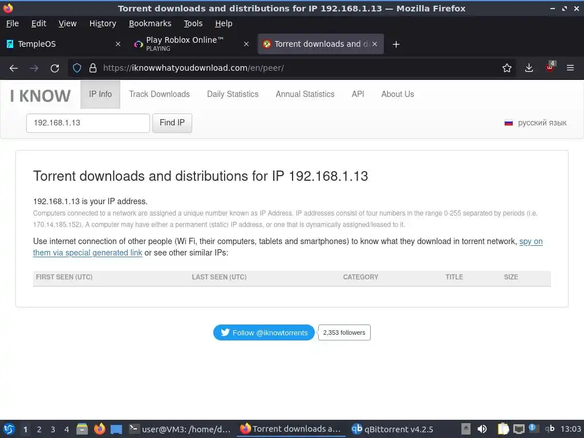
Task: Click the Find IP button
Action: point(172,123)
